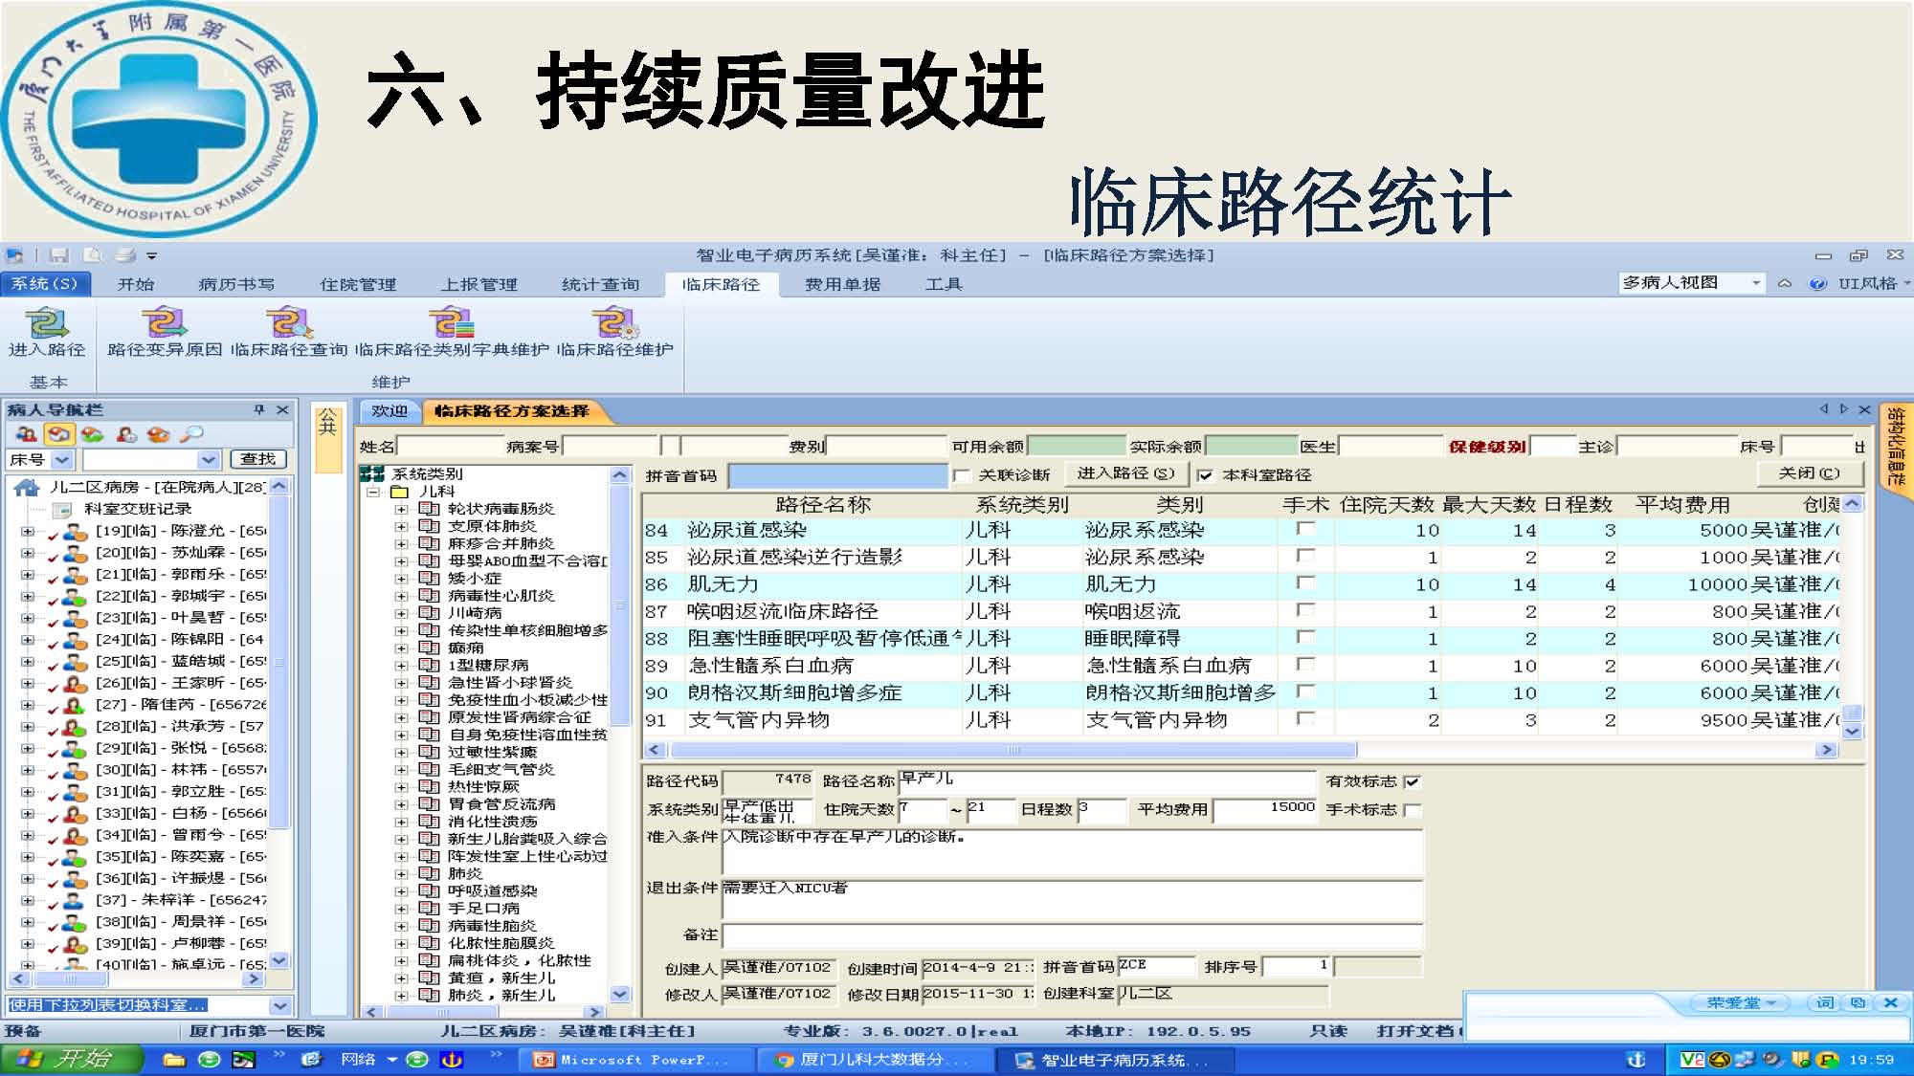1914x1076 pixels.
Task: Check 手术 box for row 91 支气管内异物
Action: (x=1304, y=718)
